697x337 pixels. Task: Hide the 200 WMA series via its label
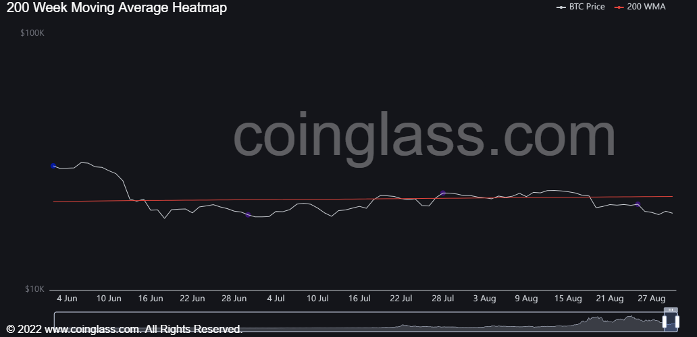[x=646, y=7]
